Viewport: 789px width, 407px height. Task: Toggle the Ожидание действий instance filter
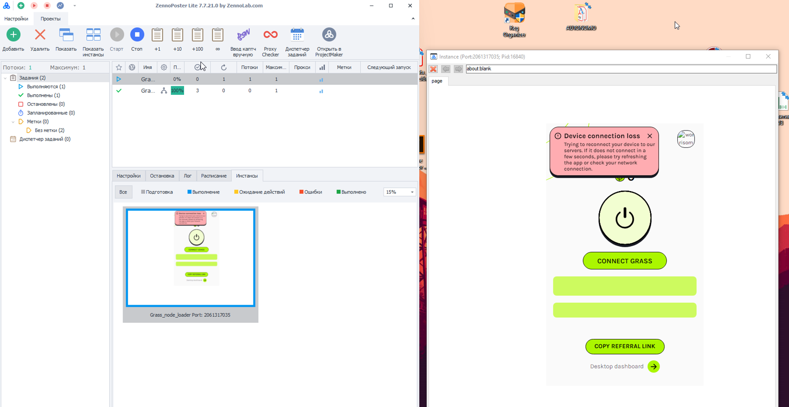260,192
